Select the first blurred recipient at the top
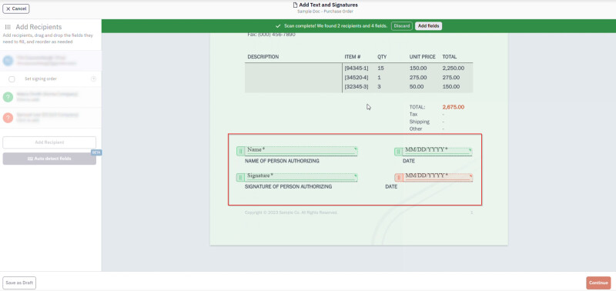The height and width of the screenshot is (291, 616). [x=51, y=61]
